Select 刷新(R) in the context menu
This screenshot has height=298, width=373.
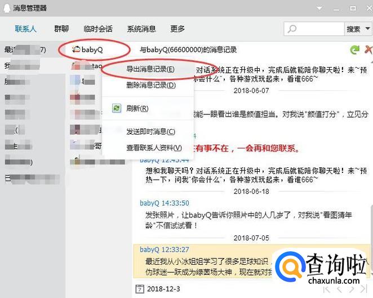(x=137, y=109)
